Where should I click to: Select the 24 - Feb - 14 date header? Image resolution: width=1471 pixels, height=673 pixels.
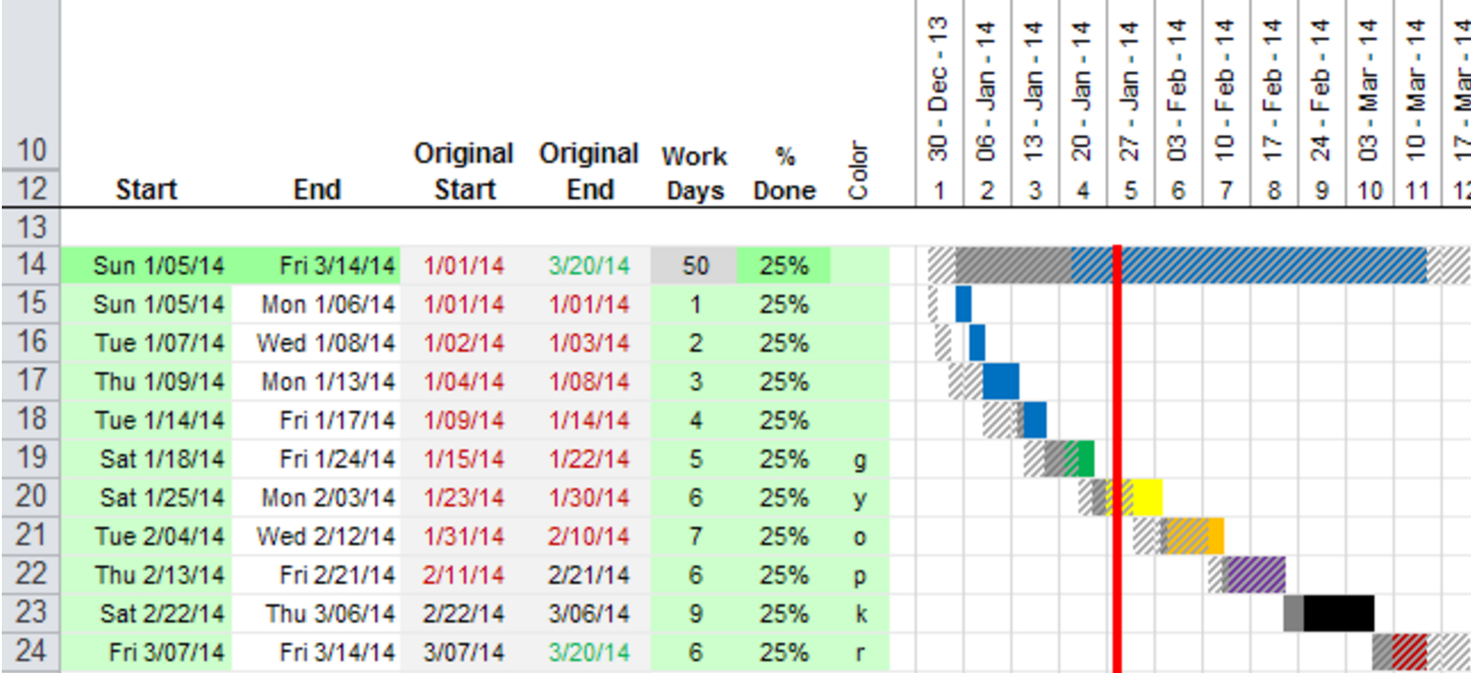tap(1321, 91)
